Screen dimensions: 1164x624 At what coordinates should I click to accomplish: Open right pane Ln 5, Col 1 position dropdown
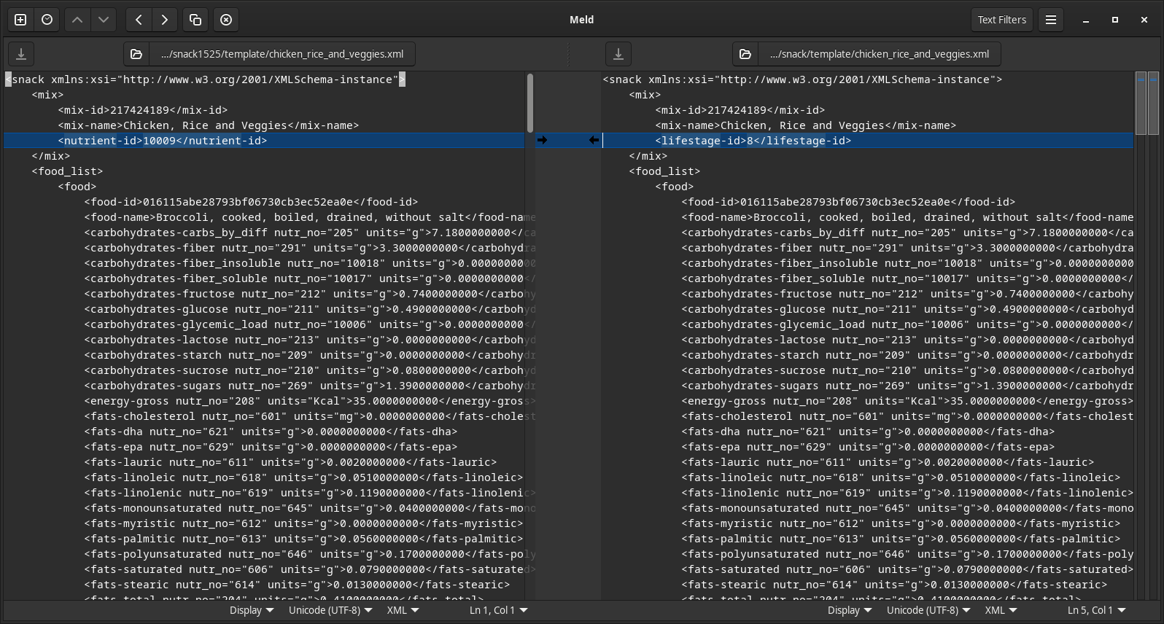pos(1096,610)
